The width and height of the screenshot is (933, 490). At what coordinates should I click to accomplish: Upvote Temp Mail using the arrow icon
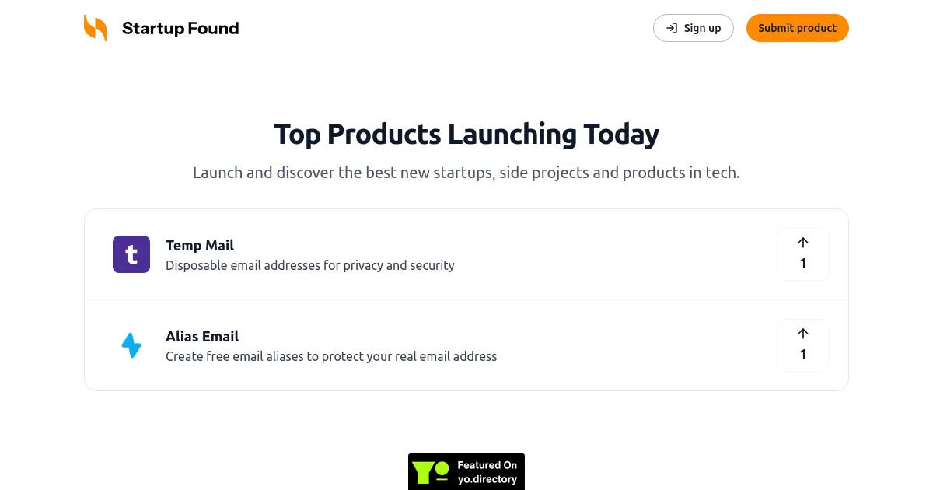click(803, 242)
